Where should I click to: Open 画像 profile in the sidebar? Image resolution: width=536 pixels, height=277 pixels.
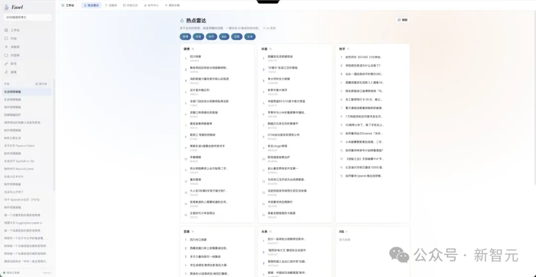click(x=11, y=72)
